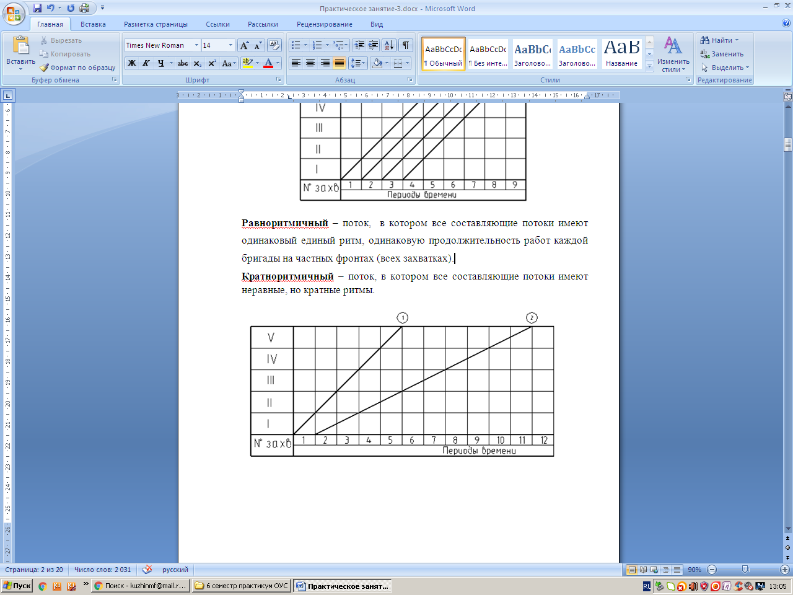Open Вид ribbon tab
The image size is (793, 595).
377,24
